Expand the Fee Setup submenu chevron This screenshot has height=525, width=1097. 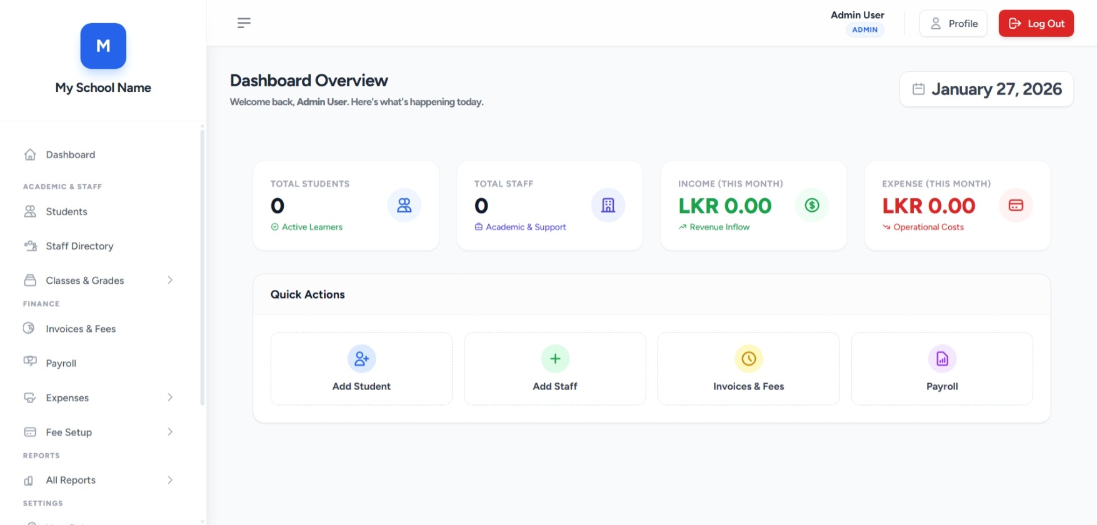point(170,432)
